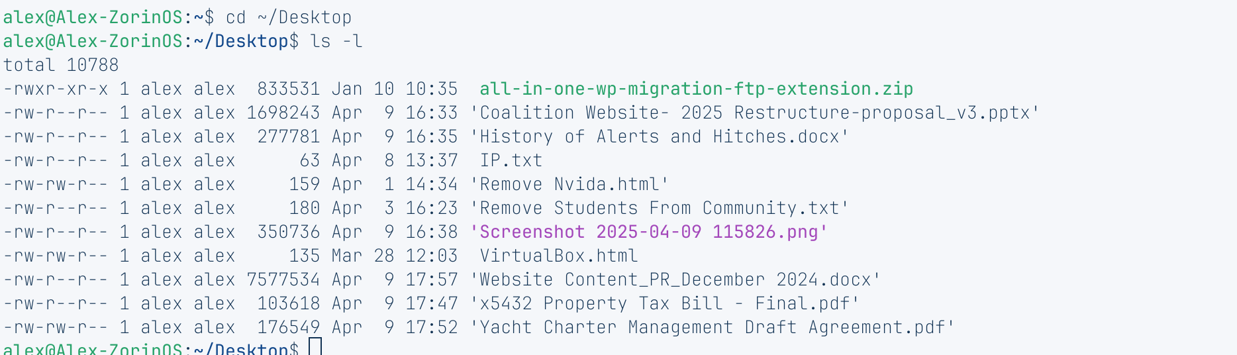Select 'Yacht Charter Management Draft Agreement.pdf' filename
This screenshot has height=355, width=1237.
click(x=713, y=327)
